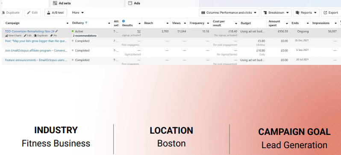Image resolution: width=341 pixels, height=155 pixels.
Task: Click the A/B test flask icon
Action: (49, 13)
